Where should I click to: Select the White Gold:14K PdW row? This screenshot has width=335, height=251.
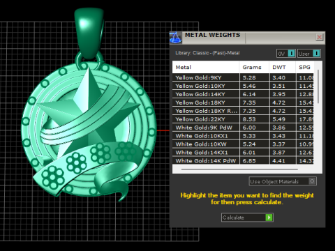click(x=243, y=160)
